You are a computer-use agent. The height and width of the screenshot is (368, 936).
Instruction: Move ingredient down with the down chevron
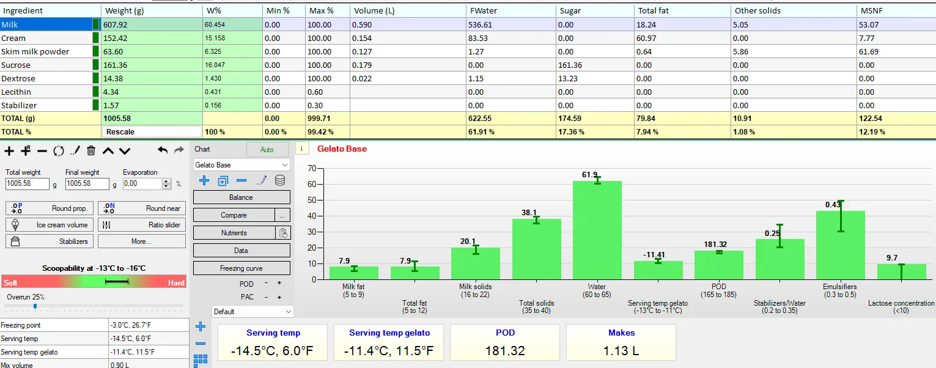pos(125,151)
